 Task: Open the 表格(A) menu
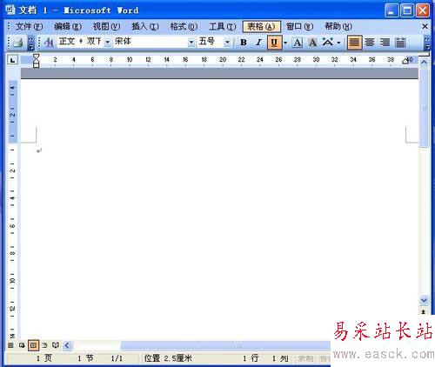tap(261, 27)
